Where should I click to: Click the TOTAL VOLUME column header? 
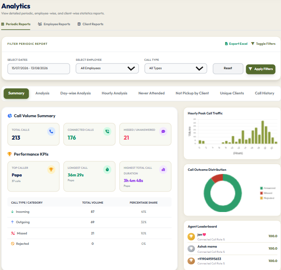coord(93,202)
